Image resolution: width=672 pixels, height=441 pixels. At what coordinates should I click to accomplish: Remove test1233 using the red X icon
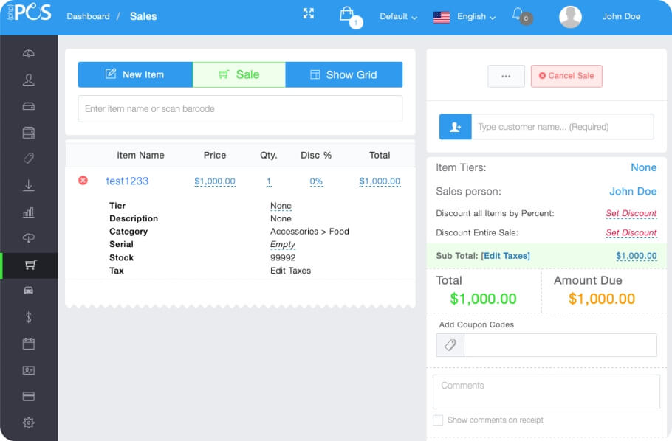pyautogui.click(x=83, y=180)
